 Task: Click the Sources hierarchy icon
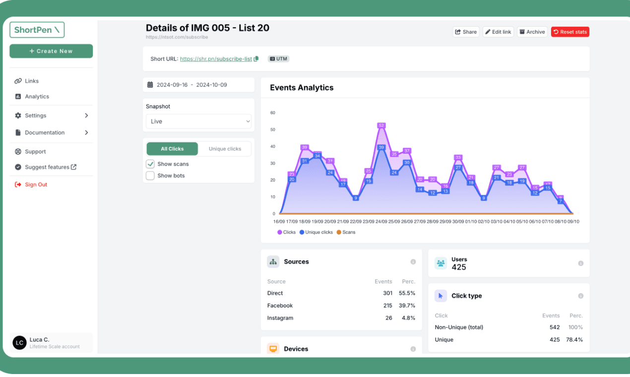(x=273, y=262)
